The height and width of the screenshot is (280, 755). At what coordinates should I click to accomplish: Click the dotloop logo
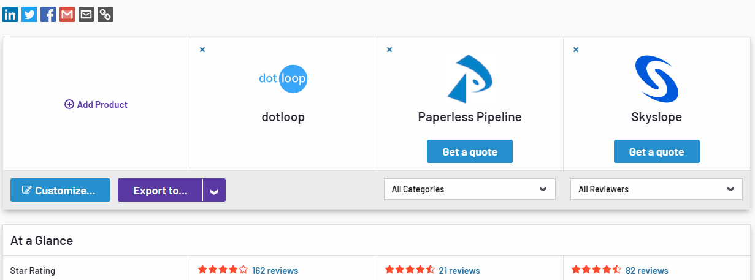283,78
